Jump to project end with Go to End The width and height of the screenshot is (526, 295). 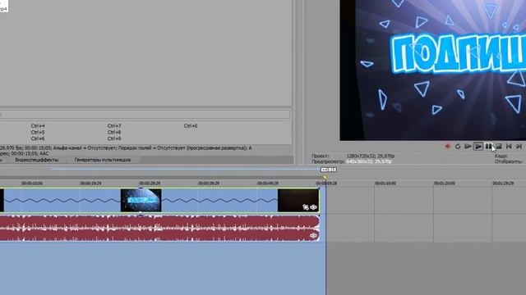[x=519, y=147]
